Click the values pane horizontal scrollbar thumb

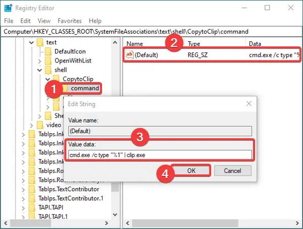185,223
